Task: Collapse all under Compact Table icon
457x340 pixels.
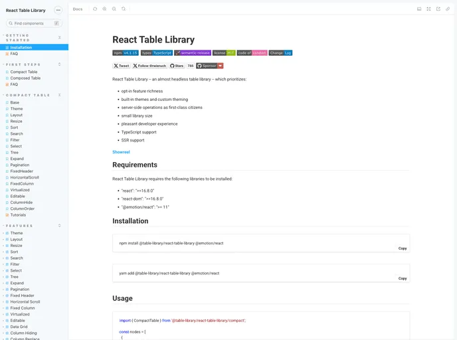Action: [60, 95]
